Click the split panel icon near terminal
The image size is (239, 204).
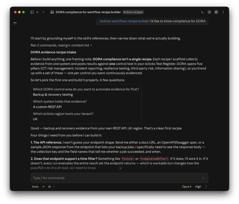point(209,12)
